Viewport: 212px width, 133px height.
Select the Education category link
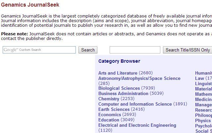(109, 120)
